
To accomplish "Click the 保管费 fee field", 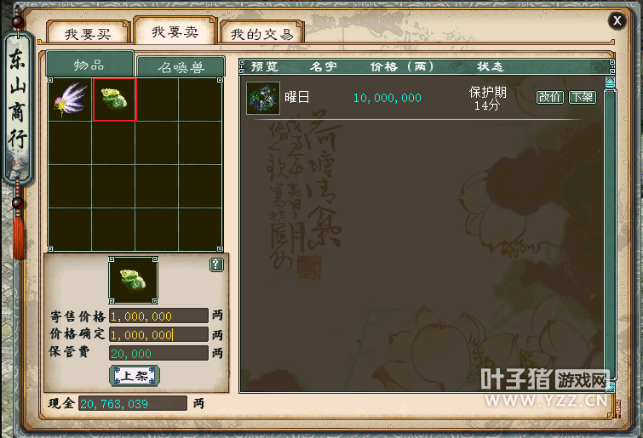I will [158, 353].
